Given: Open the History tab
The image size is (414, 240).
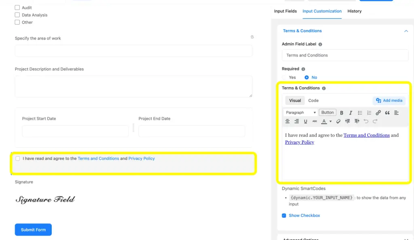Looking at the screenshot, I should [354, 11].
